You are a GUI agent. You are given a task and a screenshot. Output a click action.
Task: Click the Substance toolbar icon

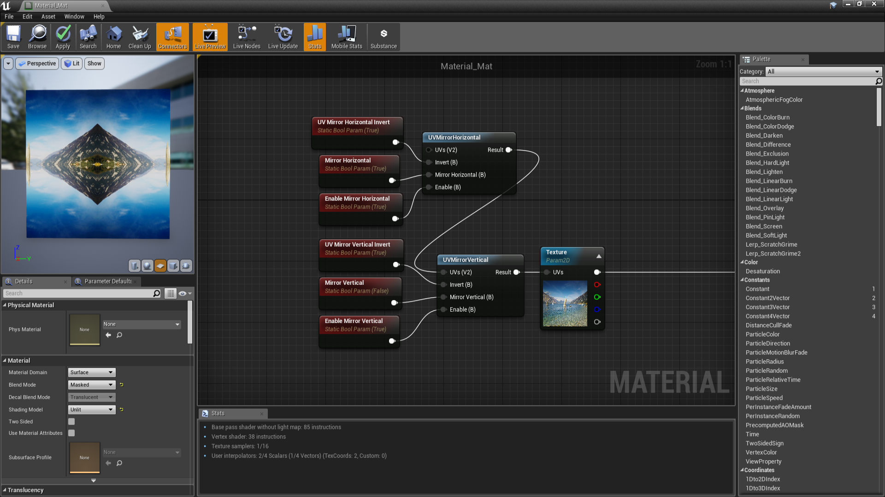[x=383, y=37]
